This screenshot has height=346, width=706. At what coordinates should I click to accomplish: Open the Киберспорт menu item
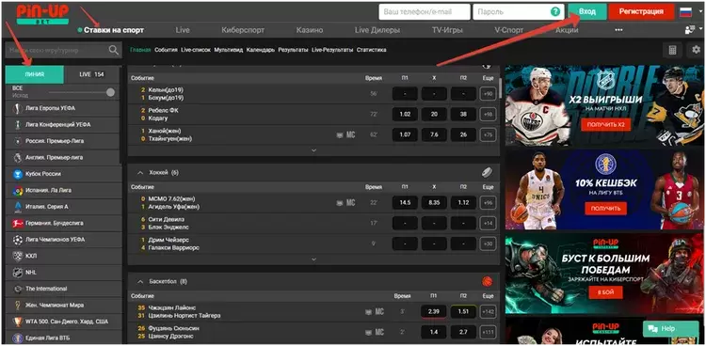243,30
